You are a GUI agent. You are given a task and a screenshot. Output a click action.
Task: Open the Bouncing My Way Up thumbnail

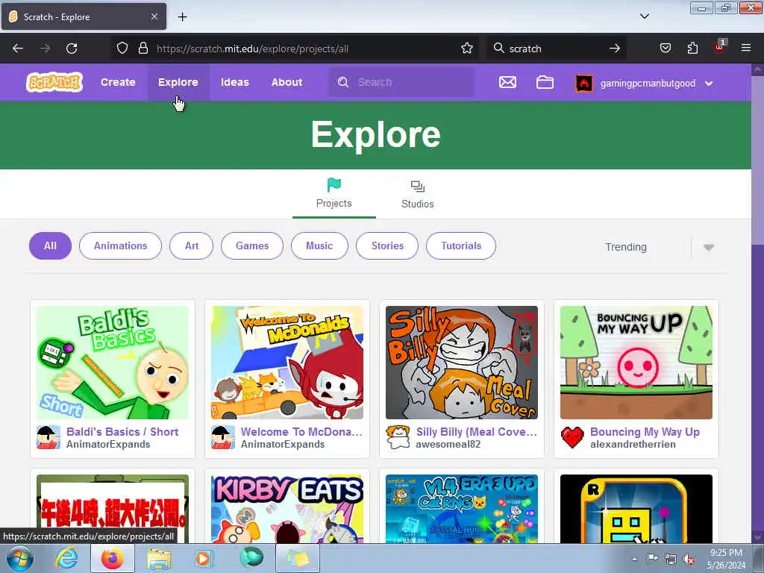(636, 363)
